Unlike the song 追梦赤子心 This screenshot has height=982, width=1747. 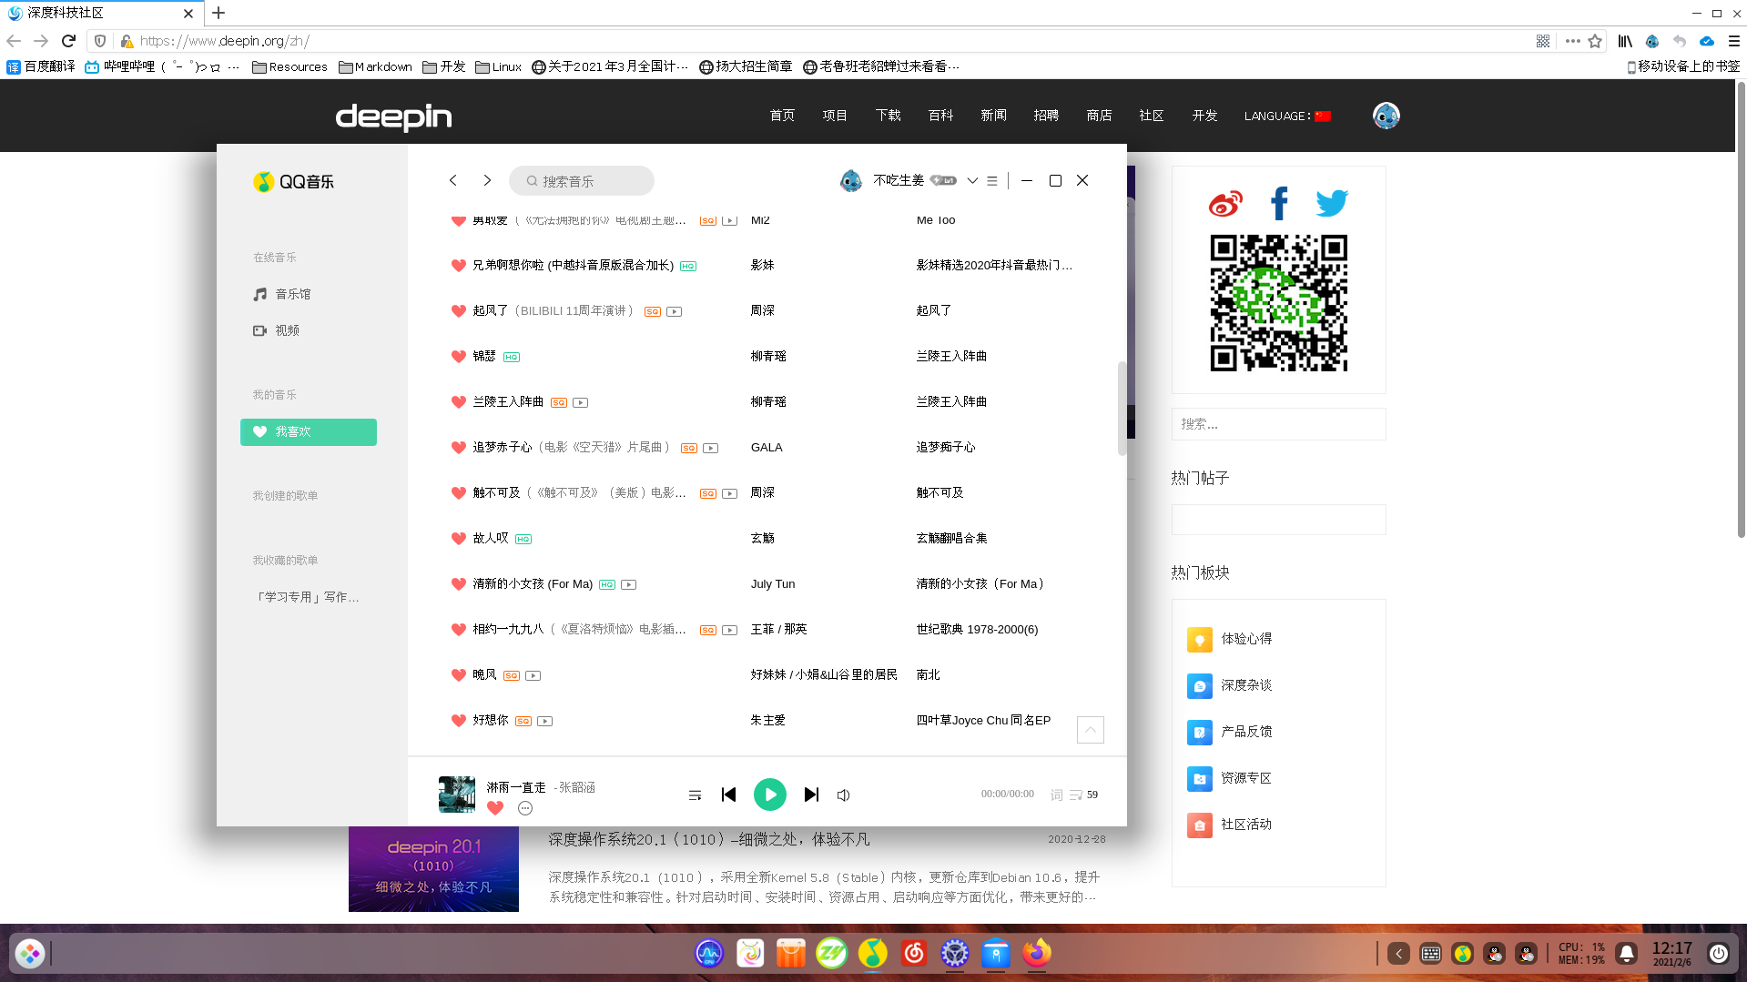(x=459, y=447)
